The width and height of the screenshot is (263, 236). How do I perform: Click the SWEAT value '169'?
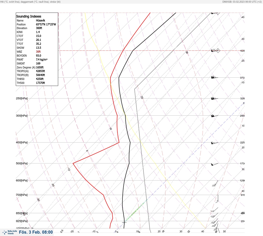(38, 63)
